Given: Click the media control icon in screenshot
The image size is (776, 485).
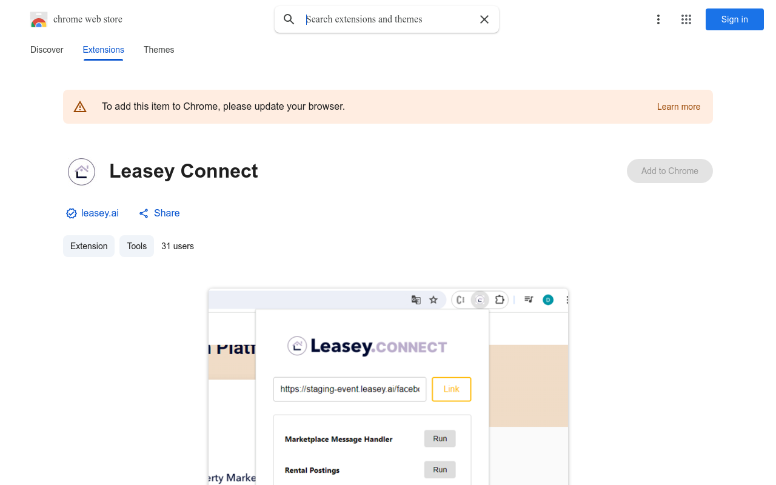Looking at the screenshot, I should 529,299.
